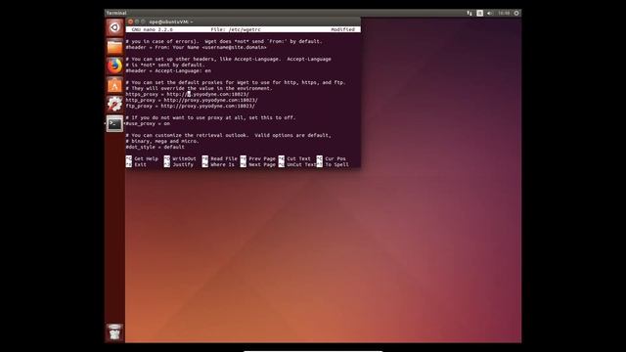The height and width of the screenshot is (352, 626).
Task: Click the terminal window title text
Action: pyautogui.click(x=171, y=22)
